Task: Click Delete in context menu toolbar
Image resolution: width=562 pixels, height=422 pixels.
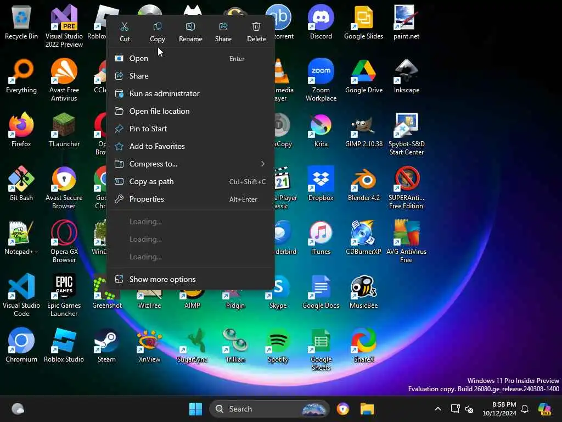Action: [256, 32]
